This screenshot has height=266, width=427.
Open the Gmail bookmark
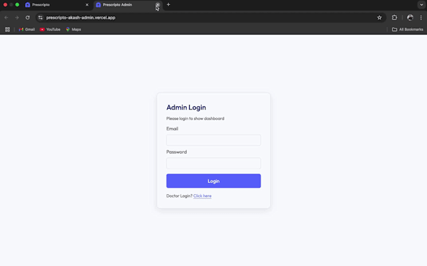26,29
